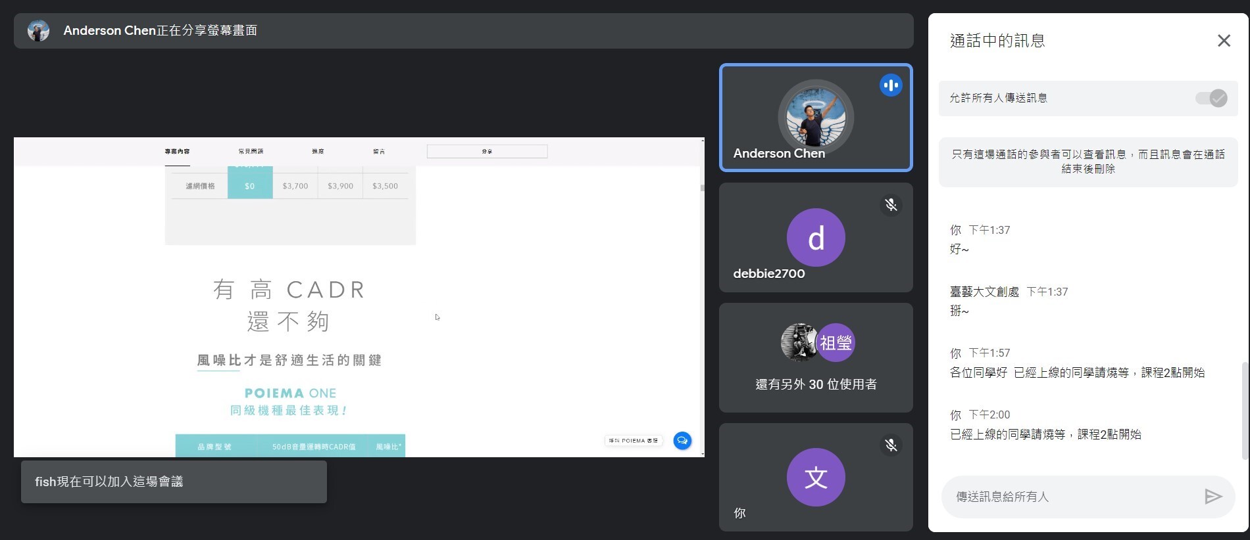
Task: Click the purple d avatar of debbie2700
Action: 816,237
